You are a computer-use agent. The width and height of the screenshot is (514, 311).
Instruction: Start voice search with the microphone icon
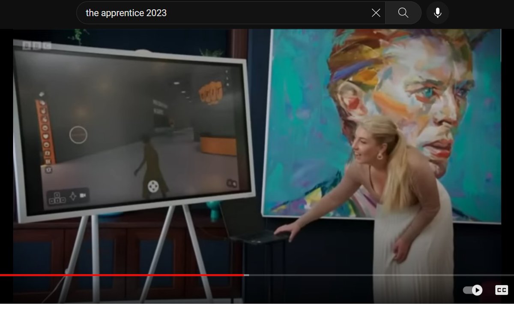coord(437,13)
